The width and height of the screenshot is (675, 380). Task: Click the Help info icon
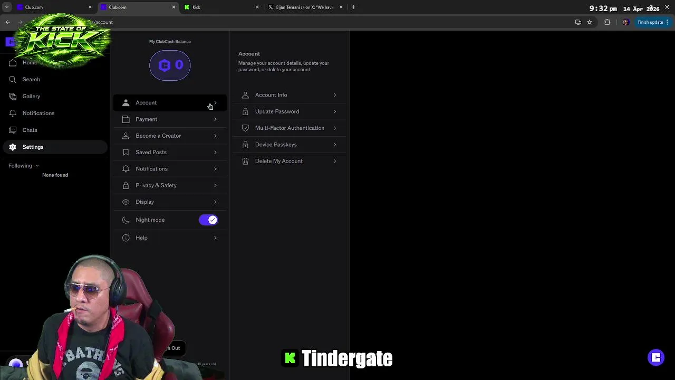coord(126,237)
